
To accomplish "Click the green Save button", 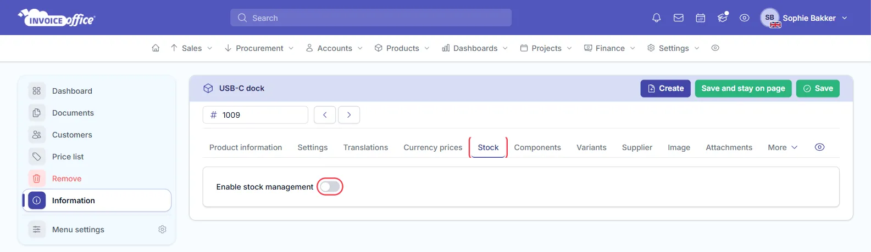I will click(x=818, y=88).
